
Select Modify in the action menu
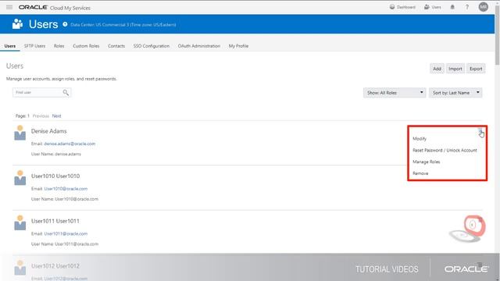pyautogui.click(x=420, y=139)
